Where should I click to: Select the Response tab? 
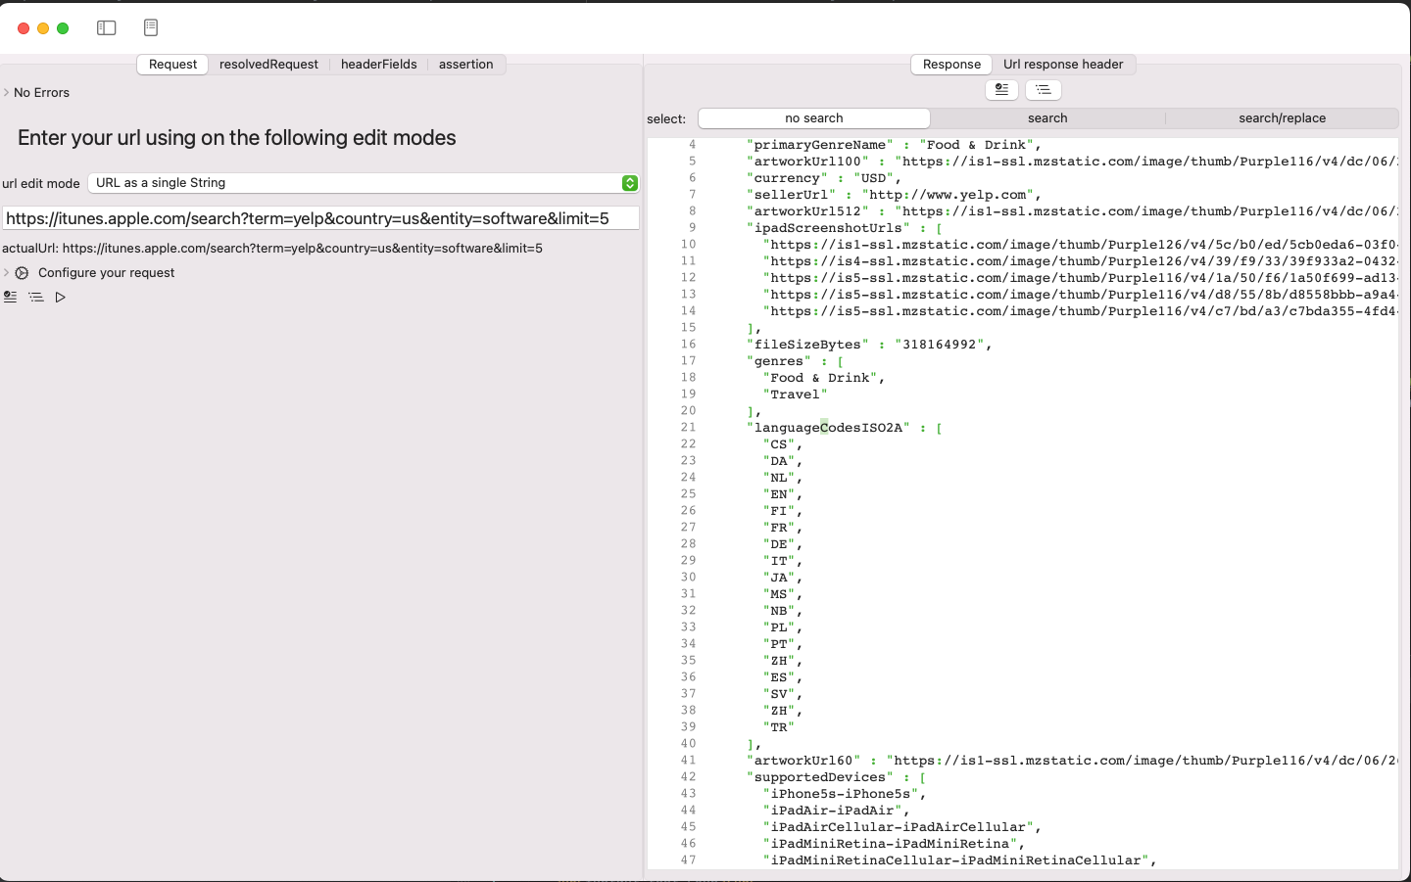(951, 65)
